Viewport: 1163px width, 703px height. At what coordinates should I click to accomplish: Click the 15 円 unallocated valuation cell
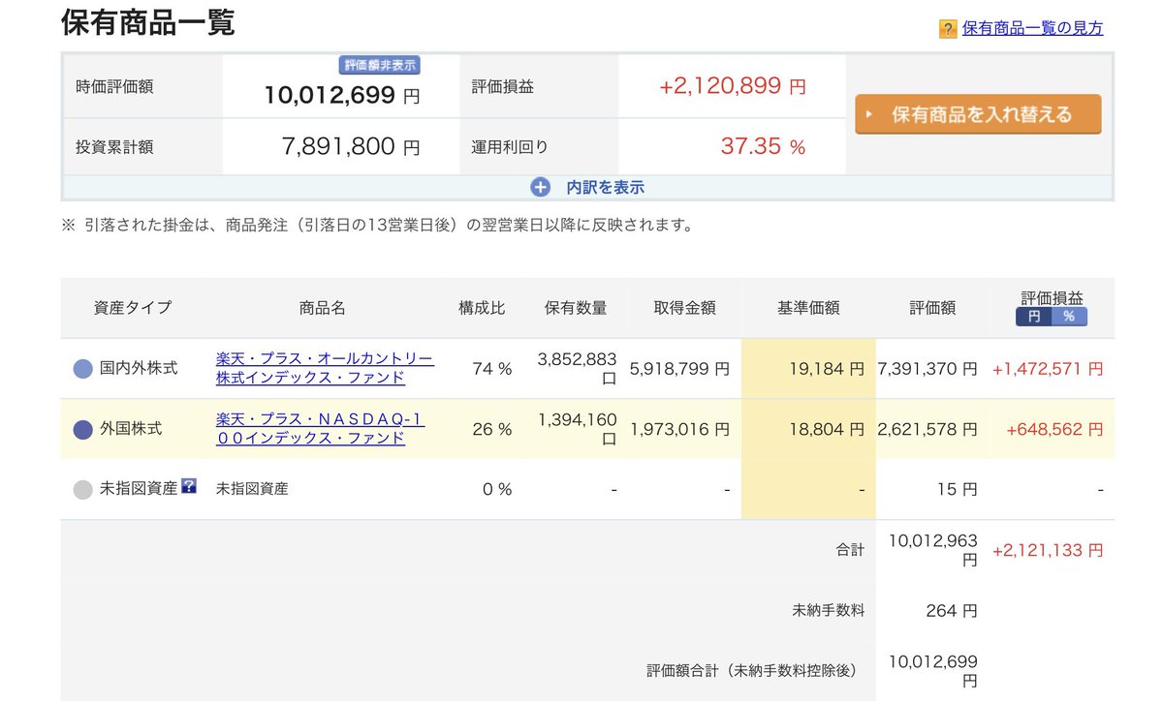(x=958, y=489)
